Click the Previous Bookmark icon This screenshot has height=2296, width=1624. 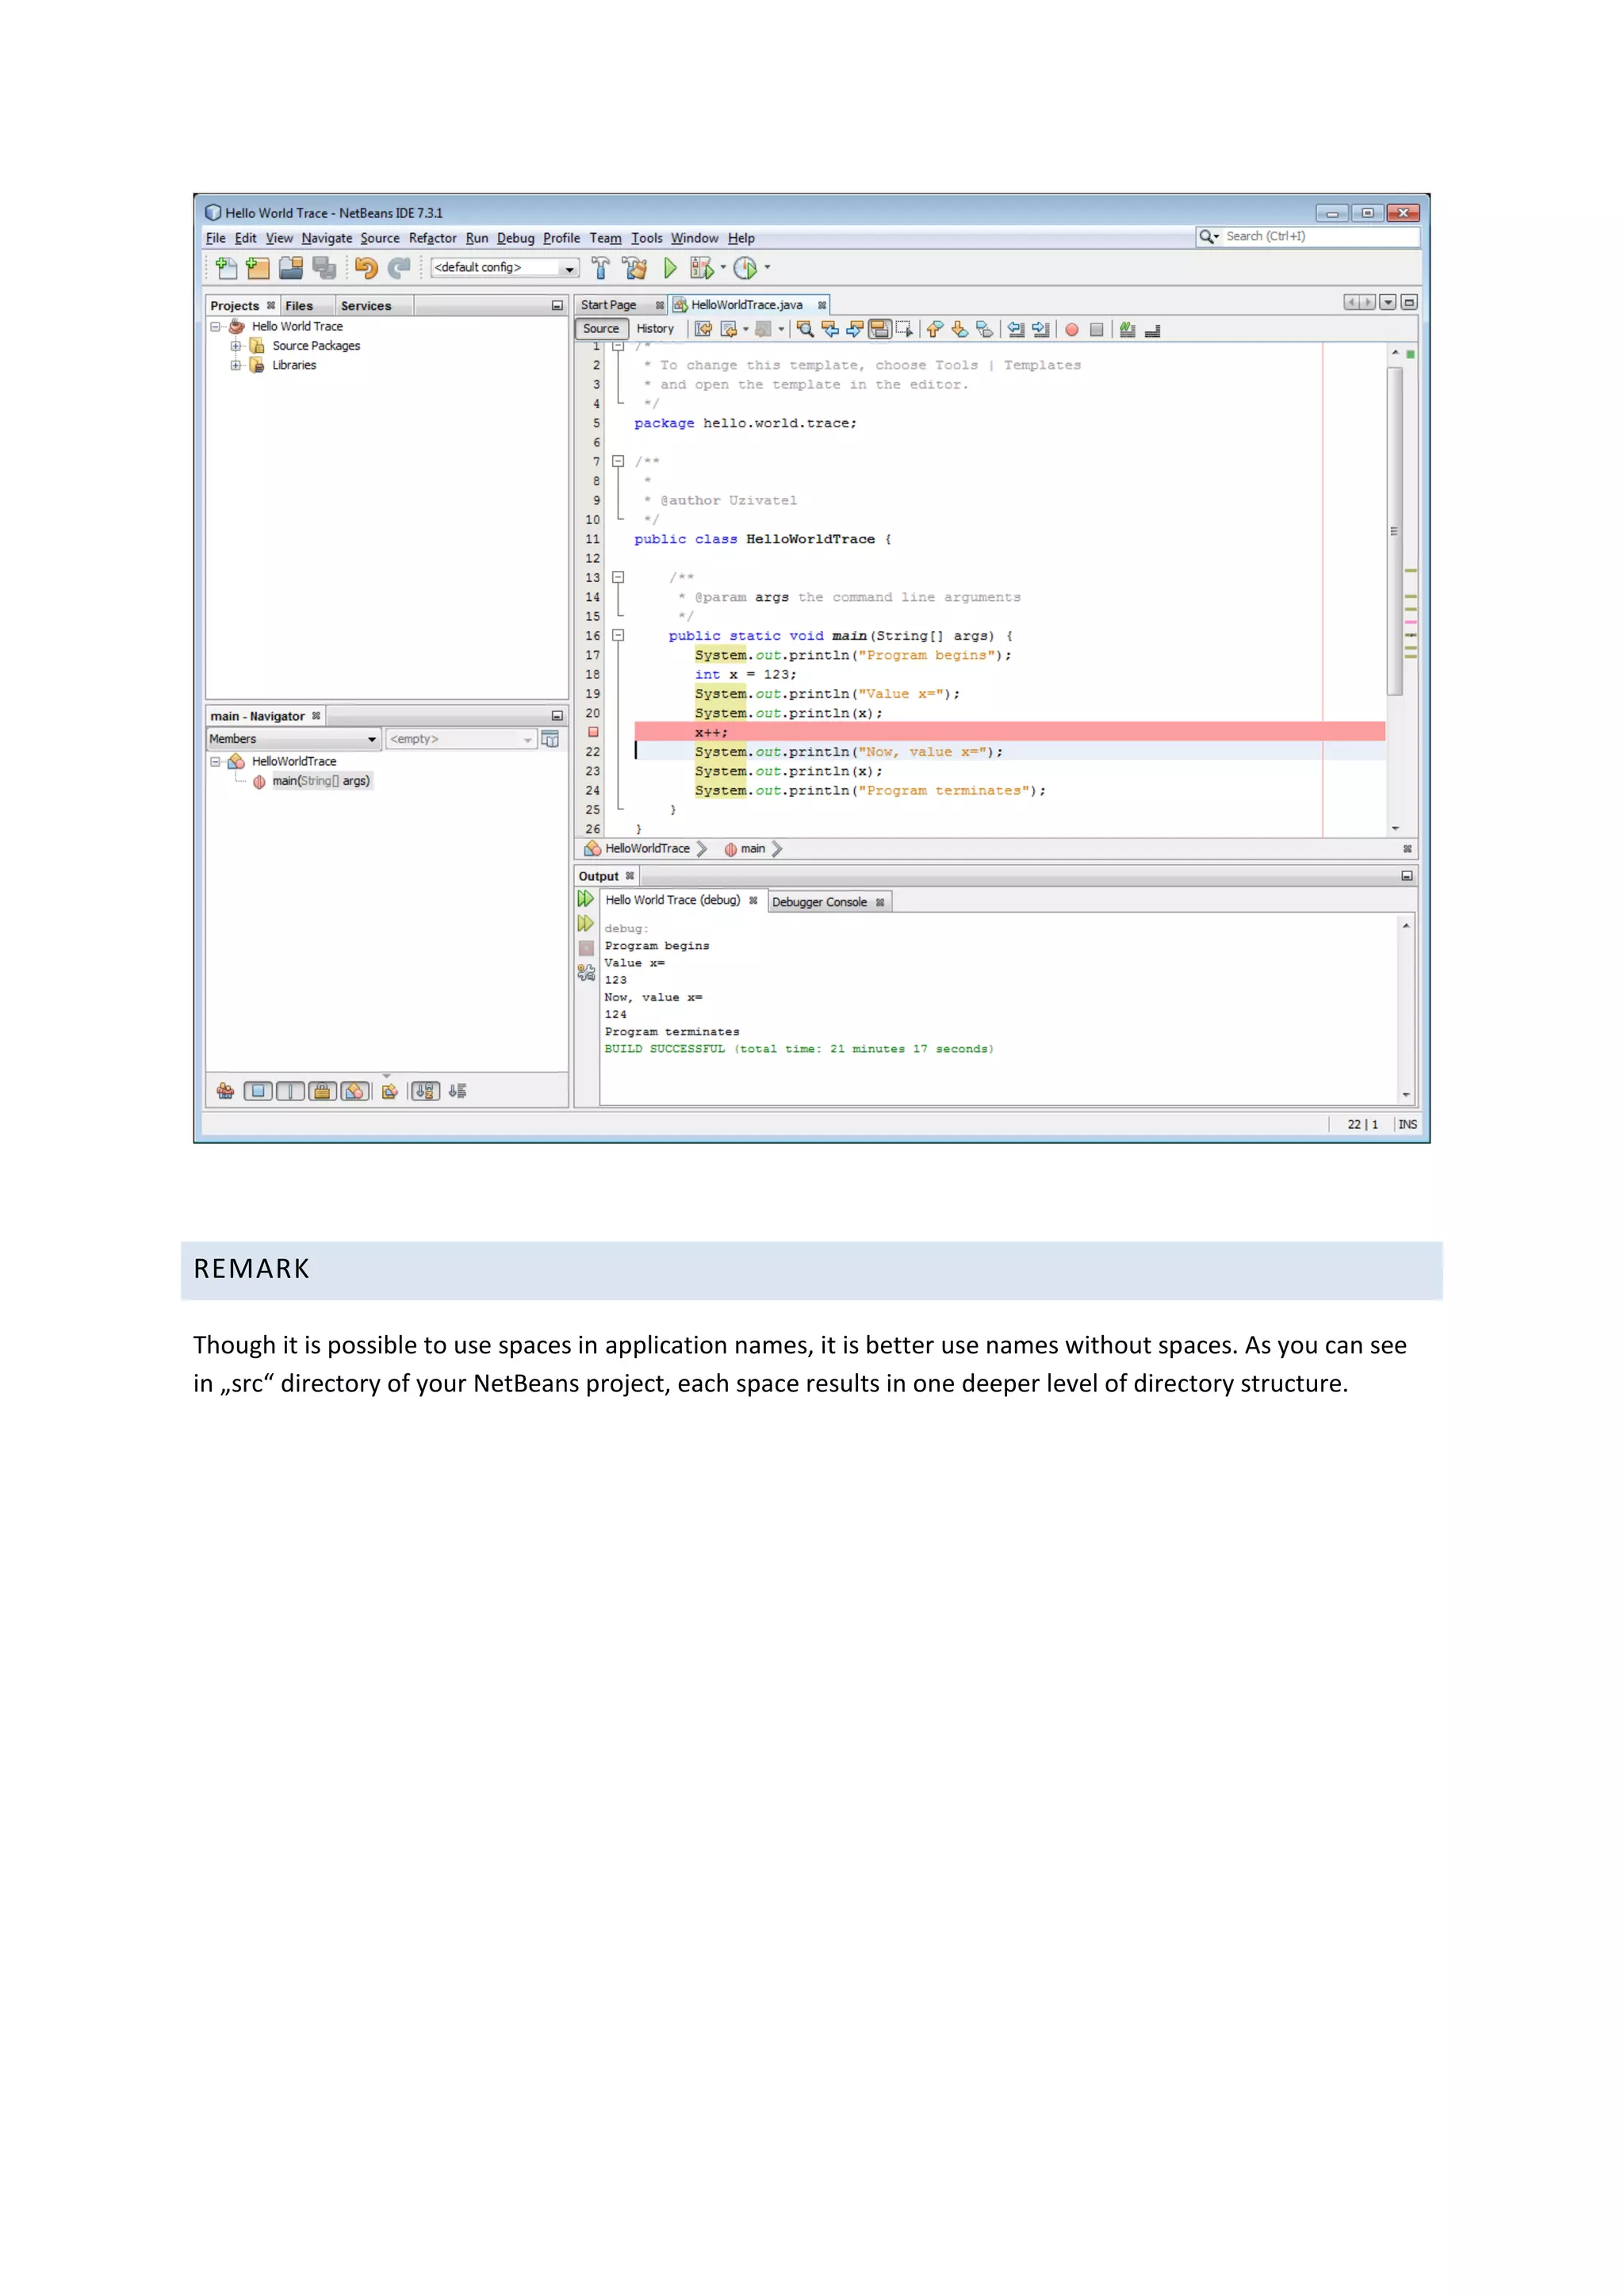[935, 329]
